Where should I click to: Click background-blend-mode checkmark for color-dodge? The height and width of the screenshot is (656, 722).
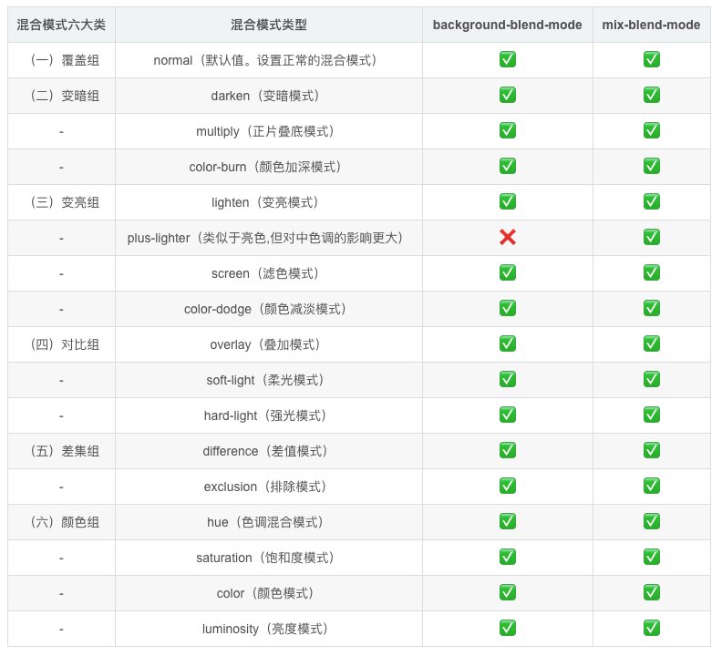[x=508, y=308]
